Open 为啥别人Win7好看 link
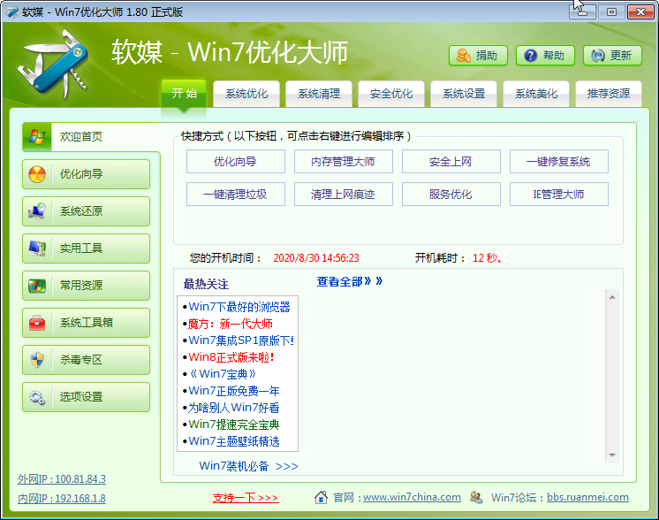The width and height of the screenshot is (659, 520). coord(234,408)
